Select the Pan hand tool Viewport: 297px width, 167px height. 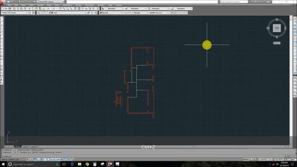pos(60,9)
